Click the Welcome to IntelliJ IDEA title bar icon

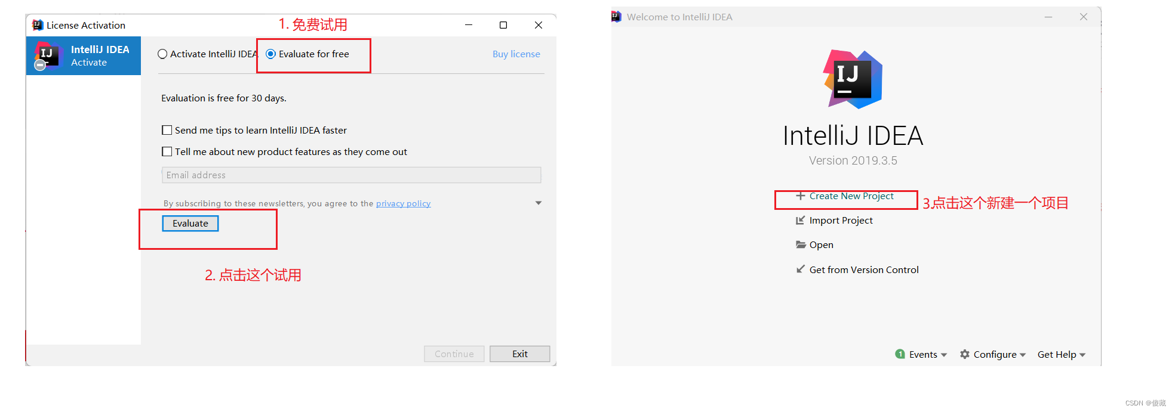[616, 17]
